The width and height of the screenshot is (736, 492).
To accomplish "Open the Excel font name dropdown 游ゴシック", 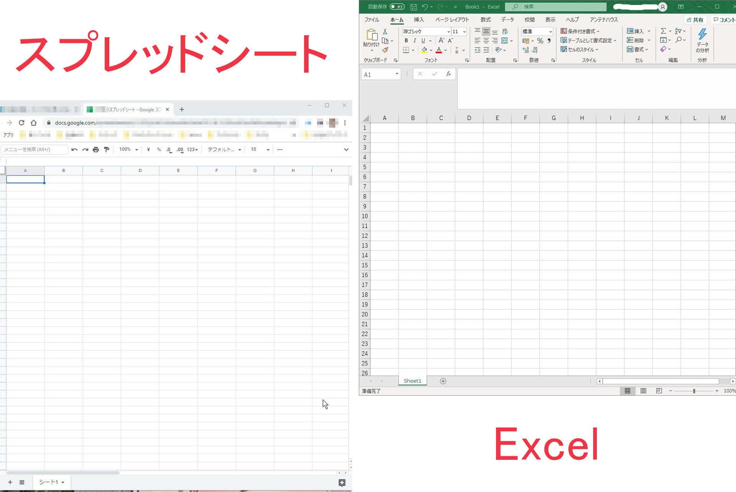I will 449,31.
